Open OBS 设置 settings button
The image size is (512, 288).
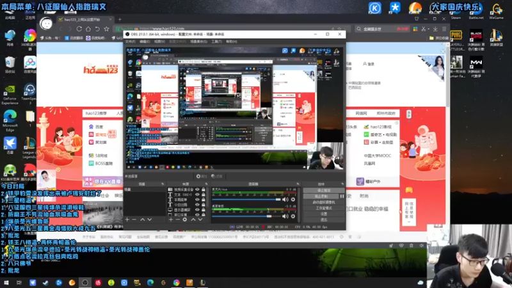tap(324, 214)
